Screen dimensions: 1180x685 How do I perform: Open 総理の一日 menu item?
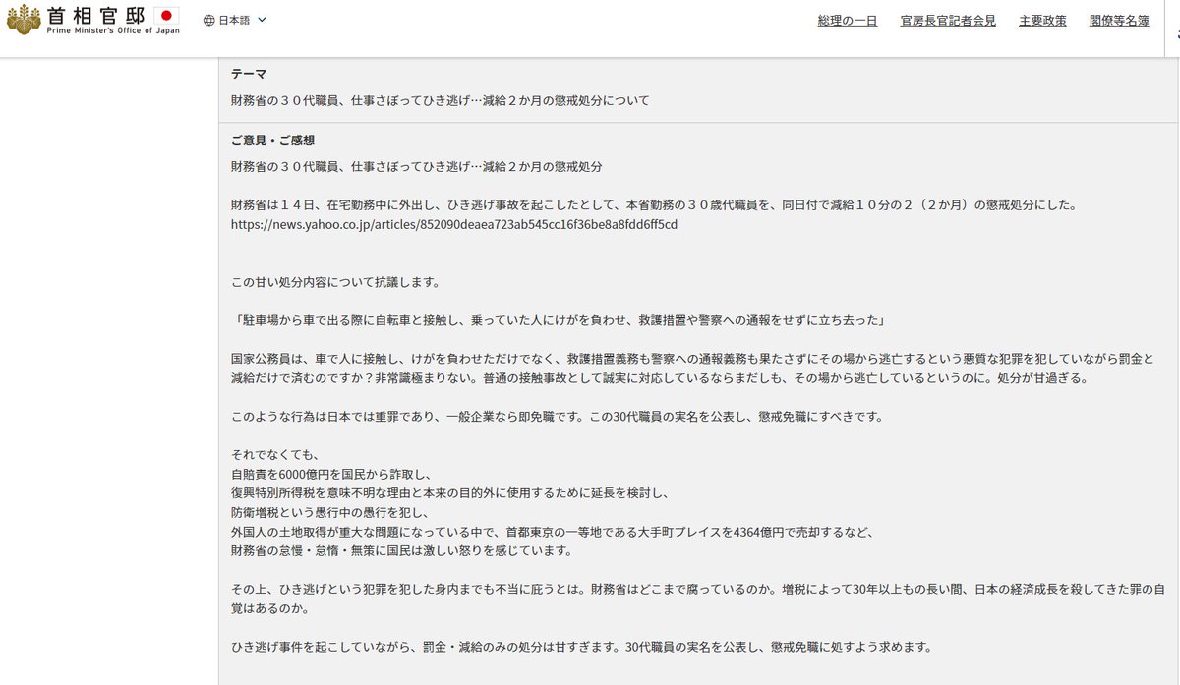tap(847, 21)
